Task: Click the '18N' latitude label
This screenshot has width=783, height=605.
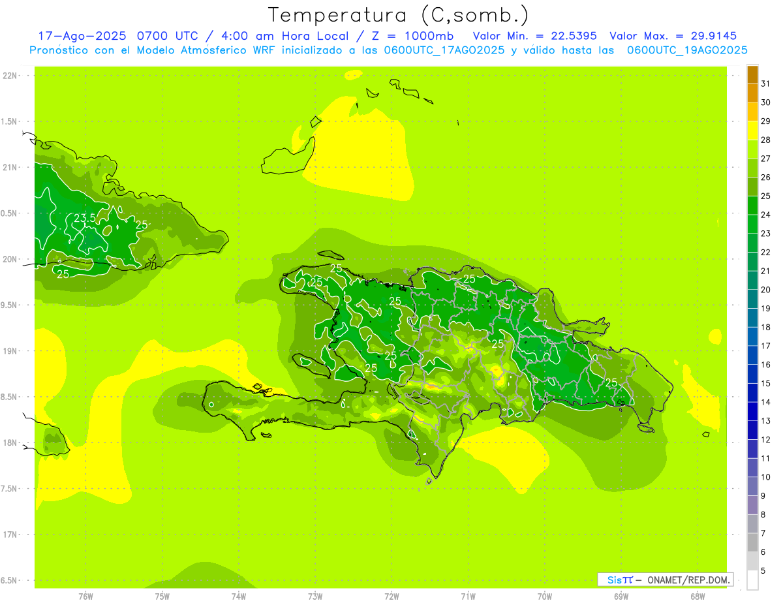Action: click(10, 442)
